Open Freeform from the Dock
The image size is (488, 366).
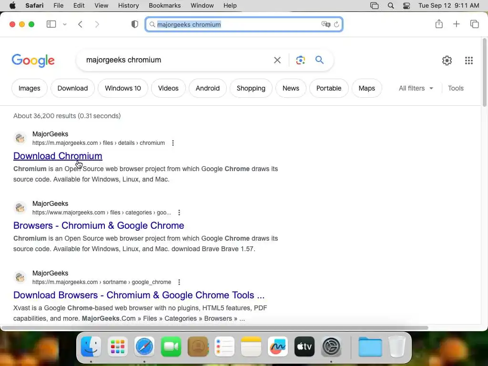278,347
